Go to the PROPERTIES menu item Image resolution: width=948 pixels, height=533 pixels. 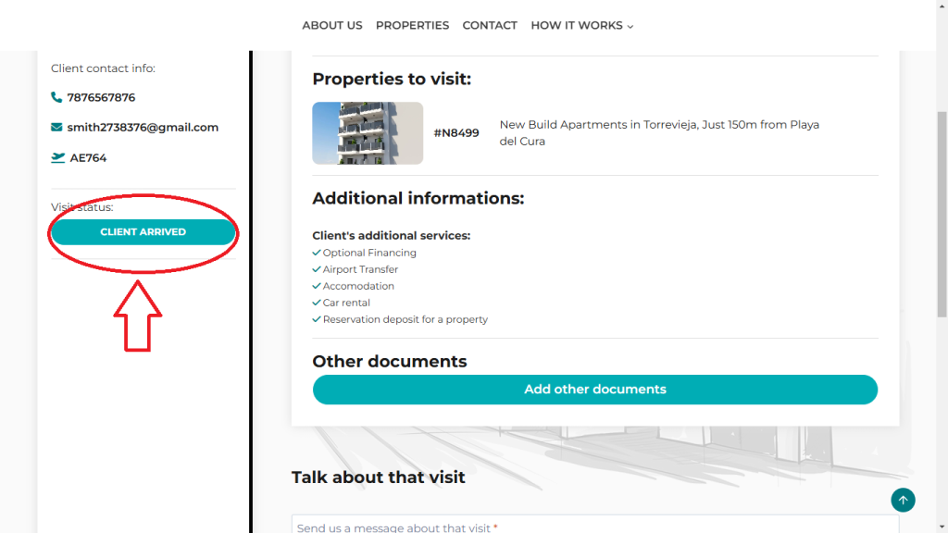[x=412, y=26]
